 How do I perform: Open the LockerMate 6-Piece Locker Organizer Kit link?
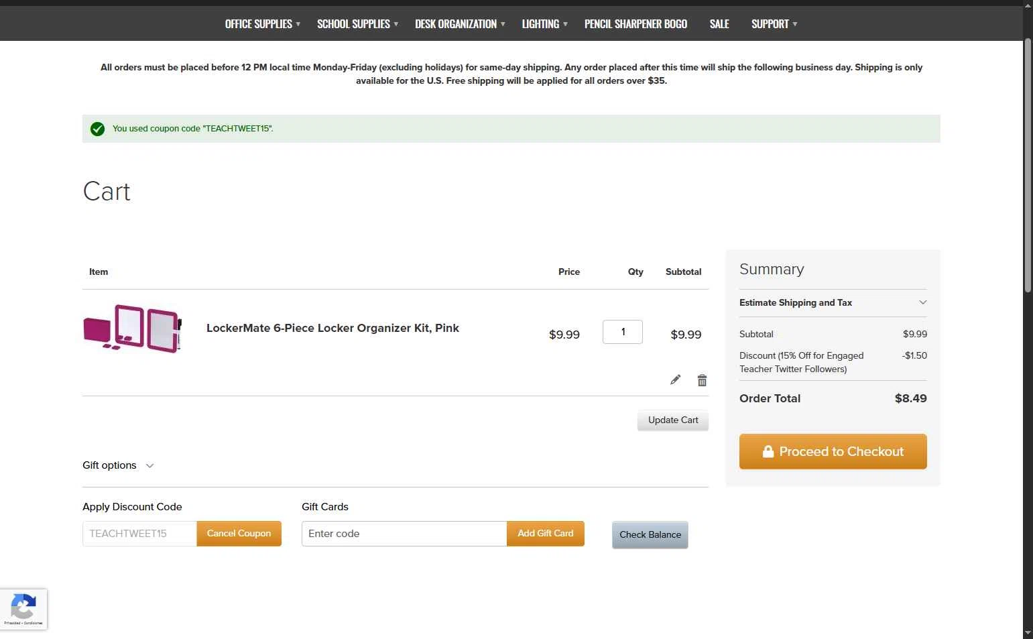pyautogui.click(x=332, y=328)
